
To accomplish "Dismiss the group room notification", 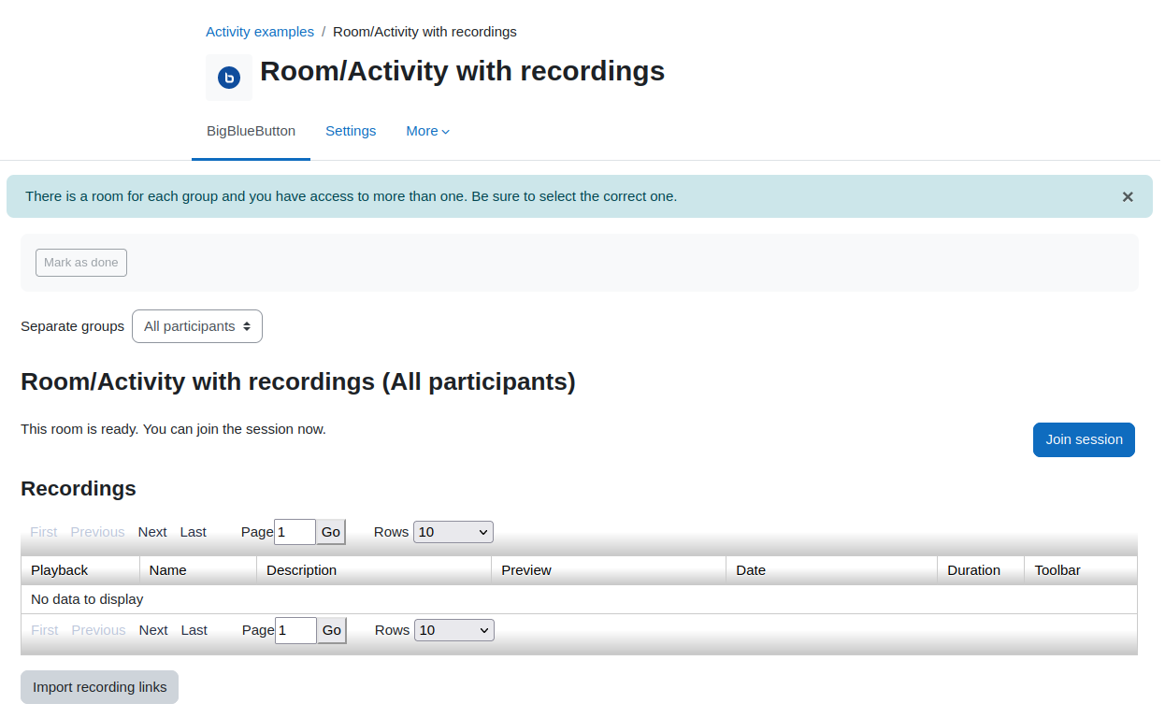I will click(x=1128, y=196).
